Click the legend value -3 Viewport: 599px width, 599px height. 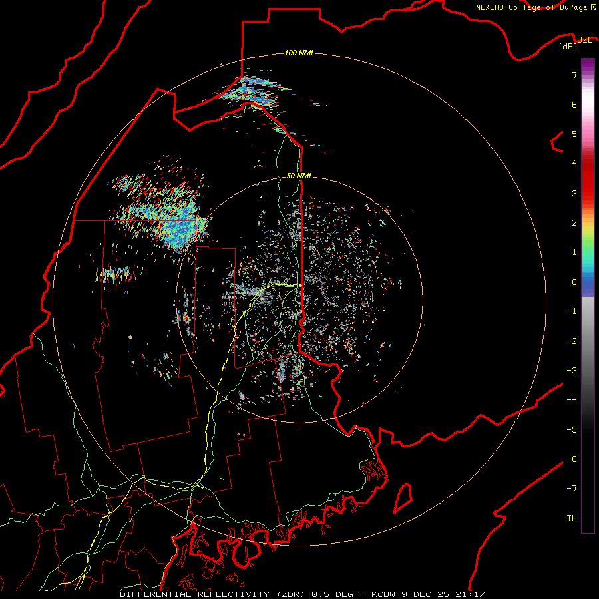pyautogui.click(x=572, y=370)
